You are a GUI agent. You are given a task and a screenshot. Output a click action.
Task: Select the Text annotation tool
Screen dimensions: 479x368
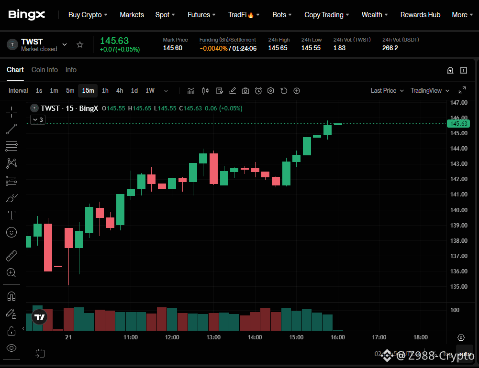coord(11,215)
